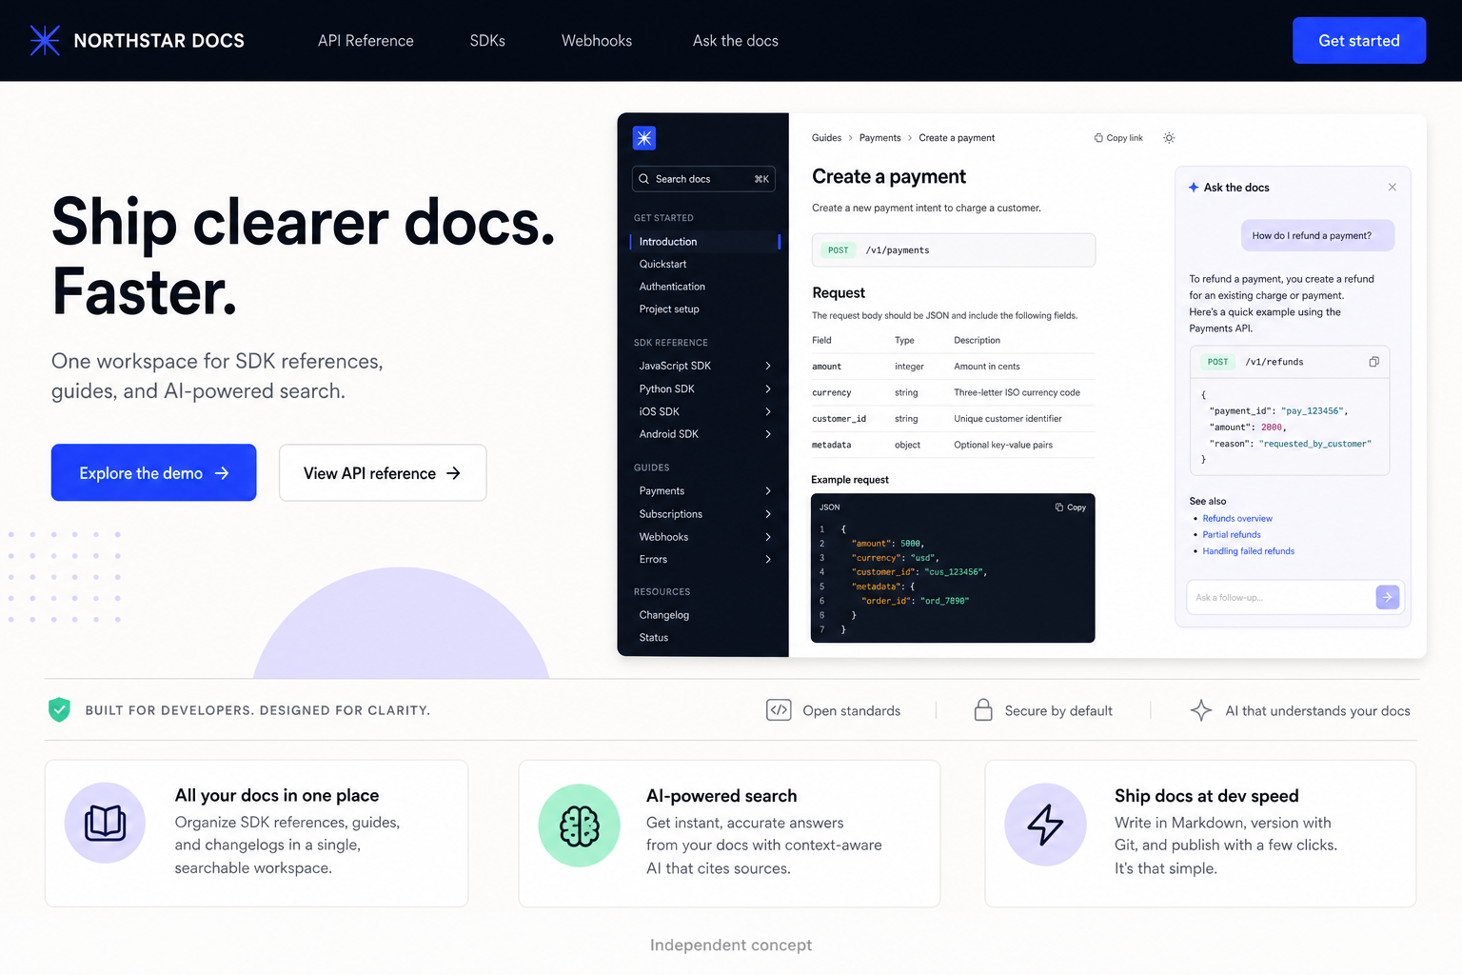Click the magnifier icon in Search docs
This screenshot has height=975, width=1462.
click(644, 179)
